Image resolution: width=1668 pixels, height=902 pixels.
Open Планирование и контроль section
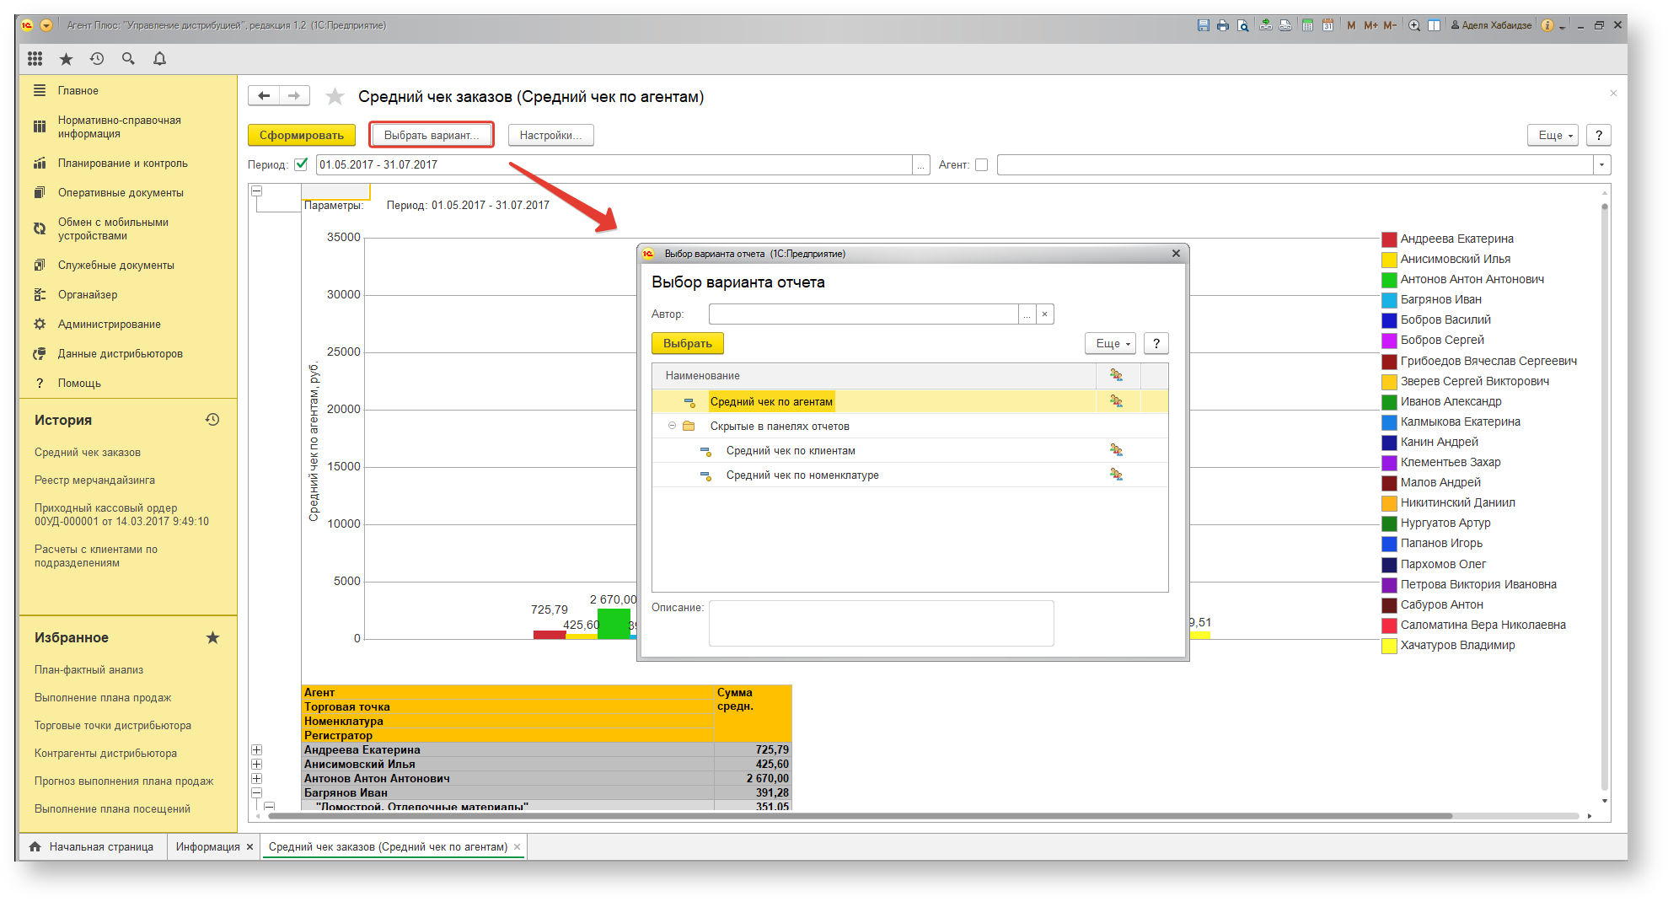tap(123, 163)
